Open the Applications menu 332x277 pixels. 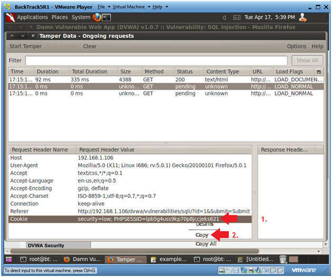coord(32,17)
